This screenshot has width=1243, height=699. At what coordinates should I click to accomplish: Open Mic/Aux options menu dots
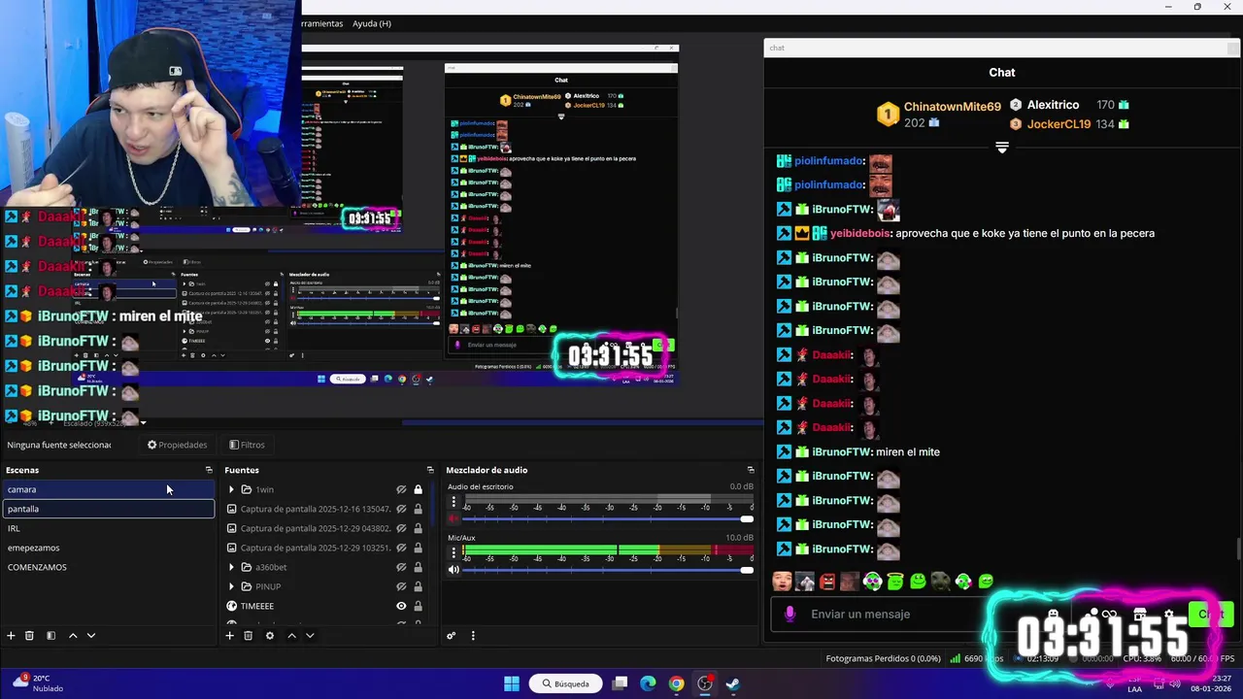[454, 552]
